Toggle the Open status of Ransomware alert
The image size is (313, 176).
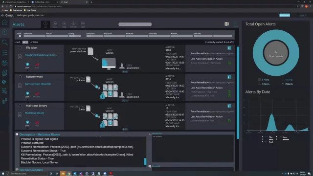click(x=27, y=93)
